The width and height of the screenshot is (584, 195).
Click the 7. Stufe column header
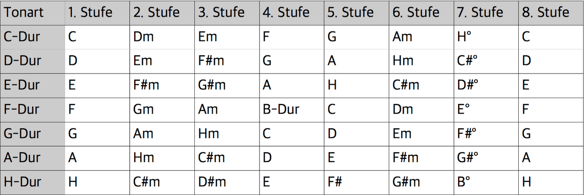click(480, 12)
